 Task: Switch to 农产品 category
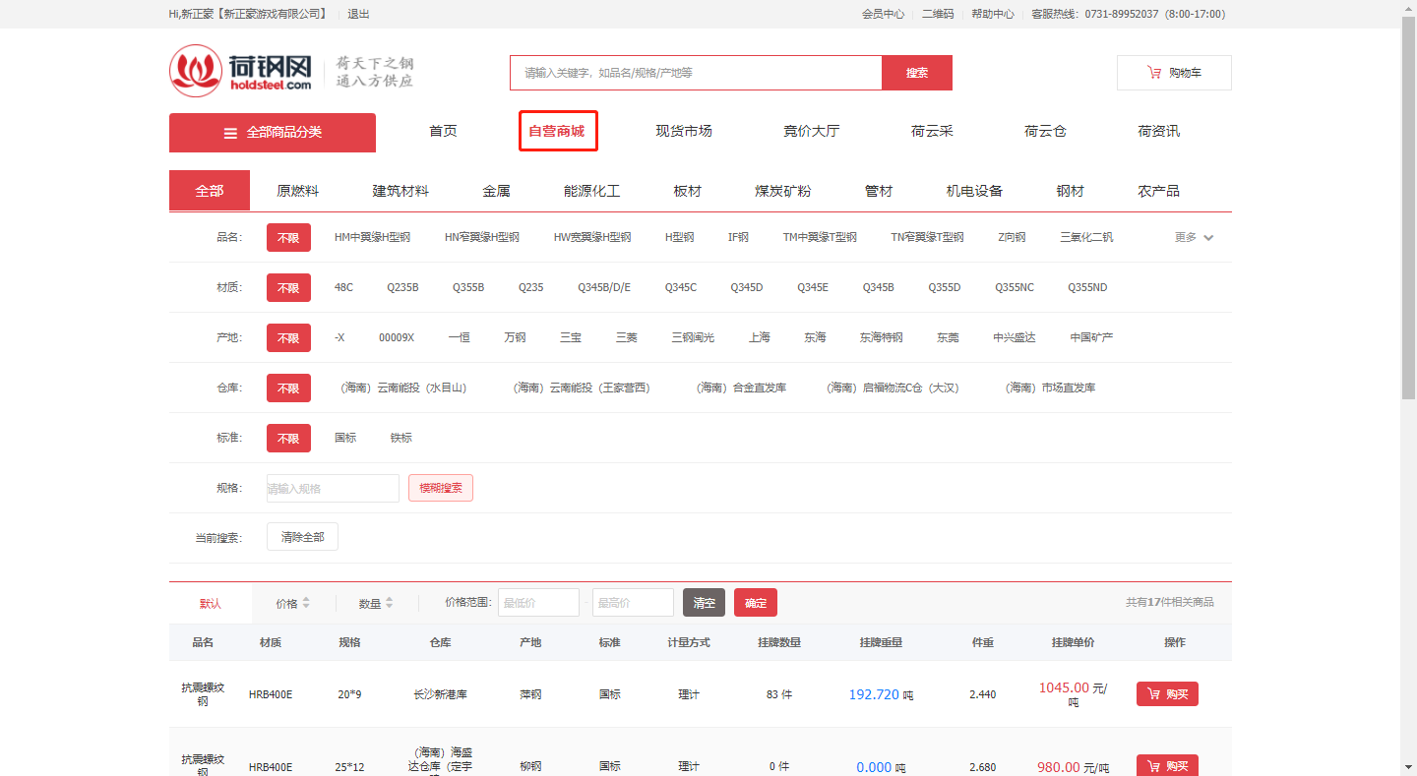(x=1158, y=191)
